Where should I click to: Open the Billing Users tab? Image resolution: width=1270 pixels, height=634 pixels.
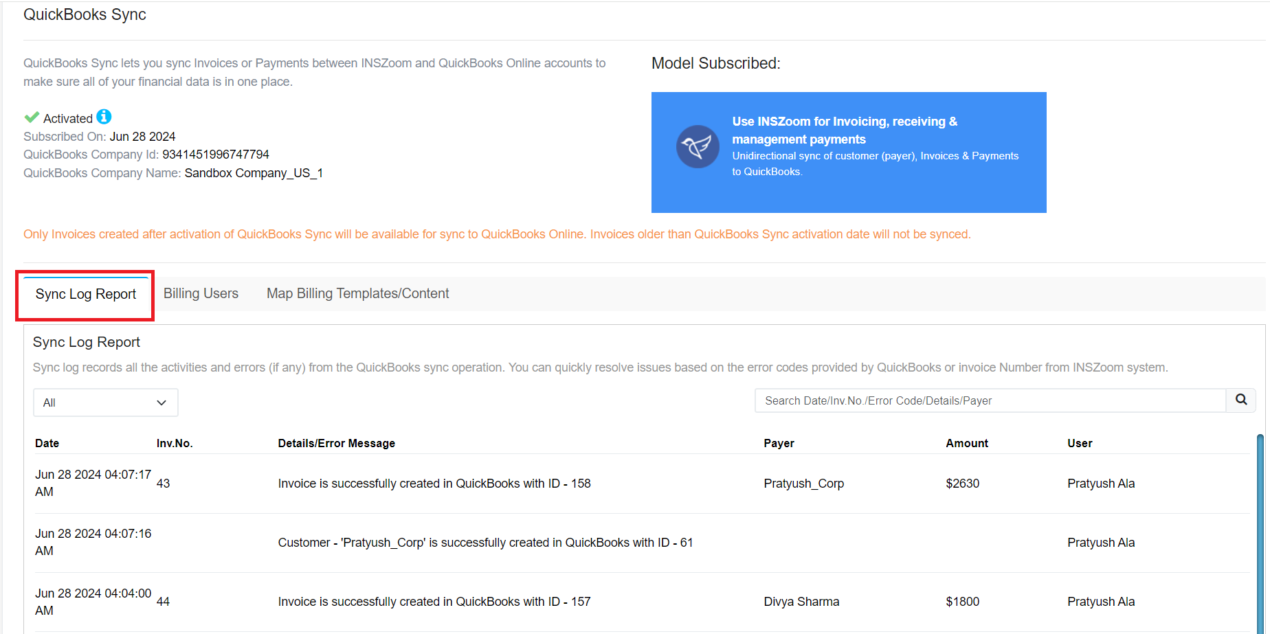click(201, 293)
